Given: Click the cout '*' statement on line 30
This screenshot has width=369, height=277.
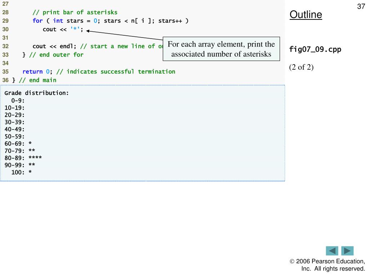Looking at the screenshot, I should [x=63, y=29].
